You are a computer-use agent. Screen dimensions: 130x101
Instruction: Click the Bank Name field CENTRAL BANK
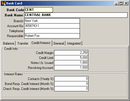click(x=76, y=15)
